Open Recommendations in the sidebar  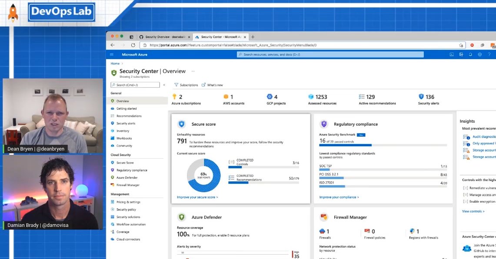(x=129, y=116)
